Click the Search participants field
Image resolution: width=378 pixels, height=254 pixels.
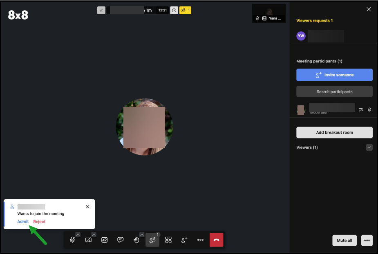tap(334, 91)
